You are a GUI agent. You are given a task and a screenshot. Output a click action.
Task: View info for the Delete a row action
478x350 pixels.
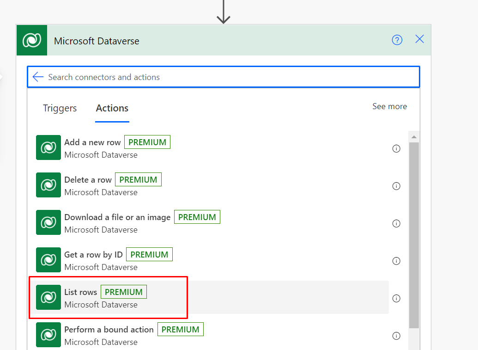pyautogui.click(x=396, y=186)
